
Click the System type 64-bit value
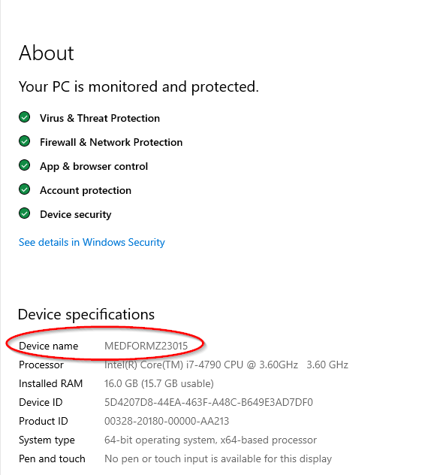(x=210, y=440)
